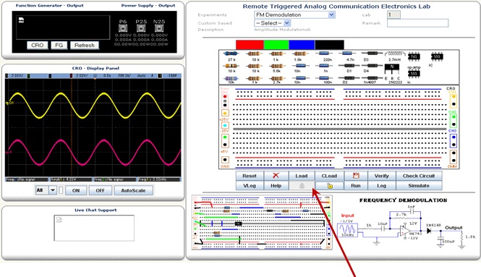
Task: Select the green wire color swatch
Action: 276,45
